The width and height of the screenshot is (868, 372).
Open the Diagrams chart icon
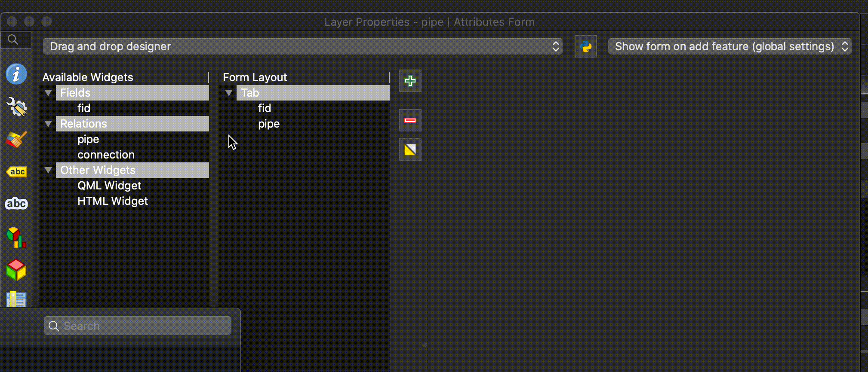pyautogui.click(x=16, y=238)
